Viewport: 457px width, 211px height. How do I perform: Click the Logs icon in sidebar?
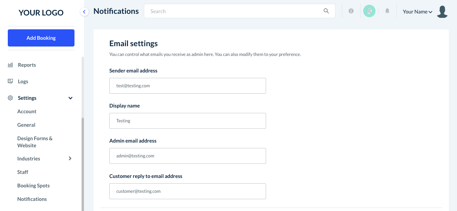(x=10, y=81)
